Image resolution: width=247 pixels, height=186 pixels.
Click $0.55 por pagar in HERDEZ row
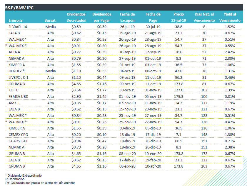coord(102,71)
